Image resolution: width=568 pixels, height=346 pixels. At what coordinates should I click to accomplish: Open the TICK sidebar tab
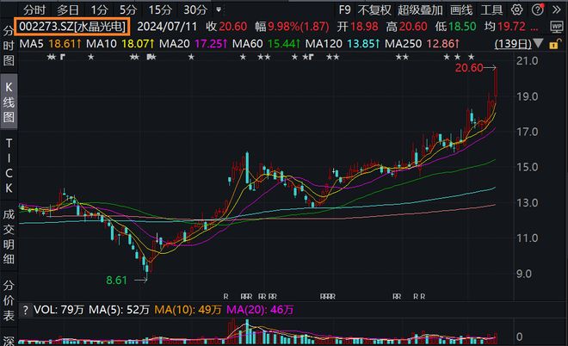tap(9, 165)
